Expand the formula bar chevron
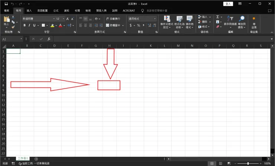Screen dimensions: 275x166 click(x=272, y=39)
